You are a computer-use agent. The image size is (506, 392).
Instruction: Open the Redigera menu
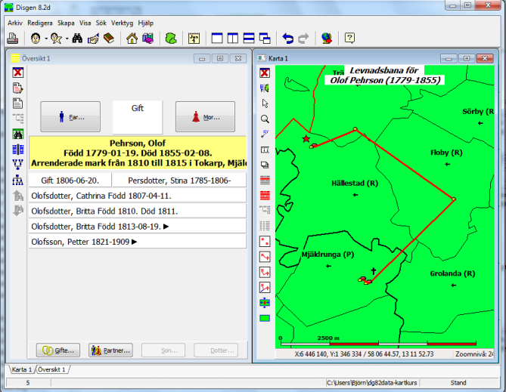pos(39,23)
